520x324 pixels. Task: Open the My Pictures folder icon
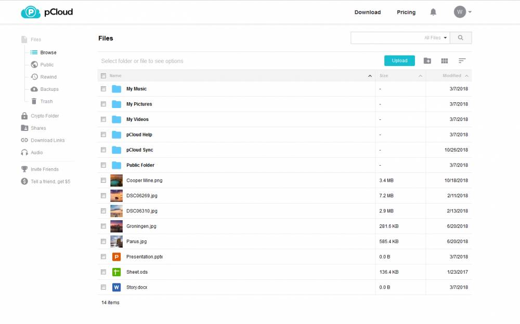pos(116,104)
